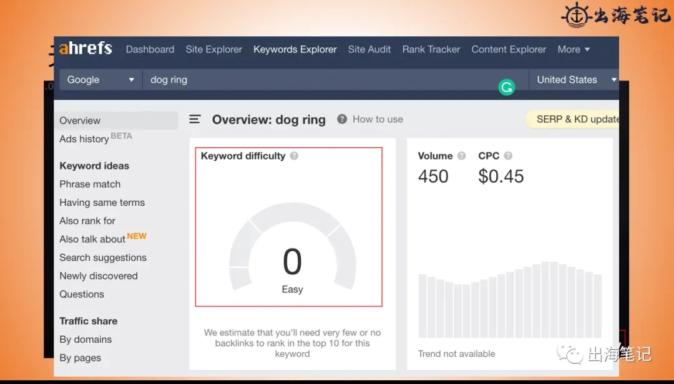Click the keyword search field containing dog ring
This screenshot has height=384, width=674.
click(x=335, y=80)
